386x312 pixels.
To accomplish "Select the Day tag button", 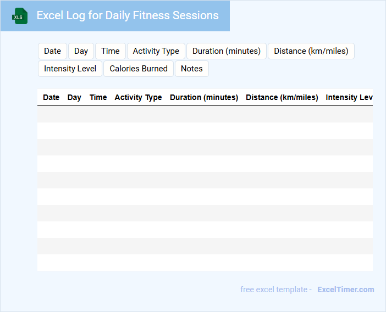I will tap(81, 51).
